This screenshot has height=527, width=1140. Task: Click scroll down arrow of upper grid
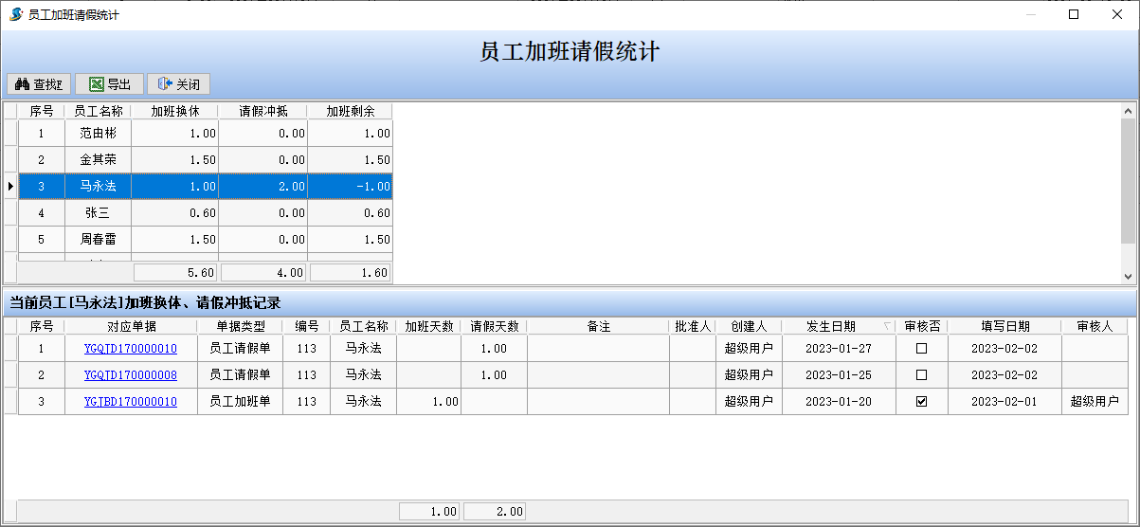pyautogui.click(x=1128, y=276)
